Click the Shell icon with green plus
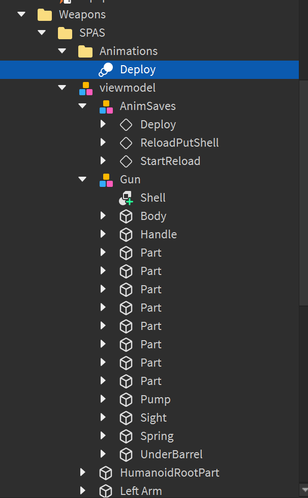The height and width of the screenshot is (498, 308). (x=126, y=198)
